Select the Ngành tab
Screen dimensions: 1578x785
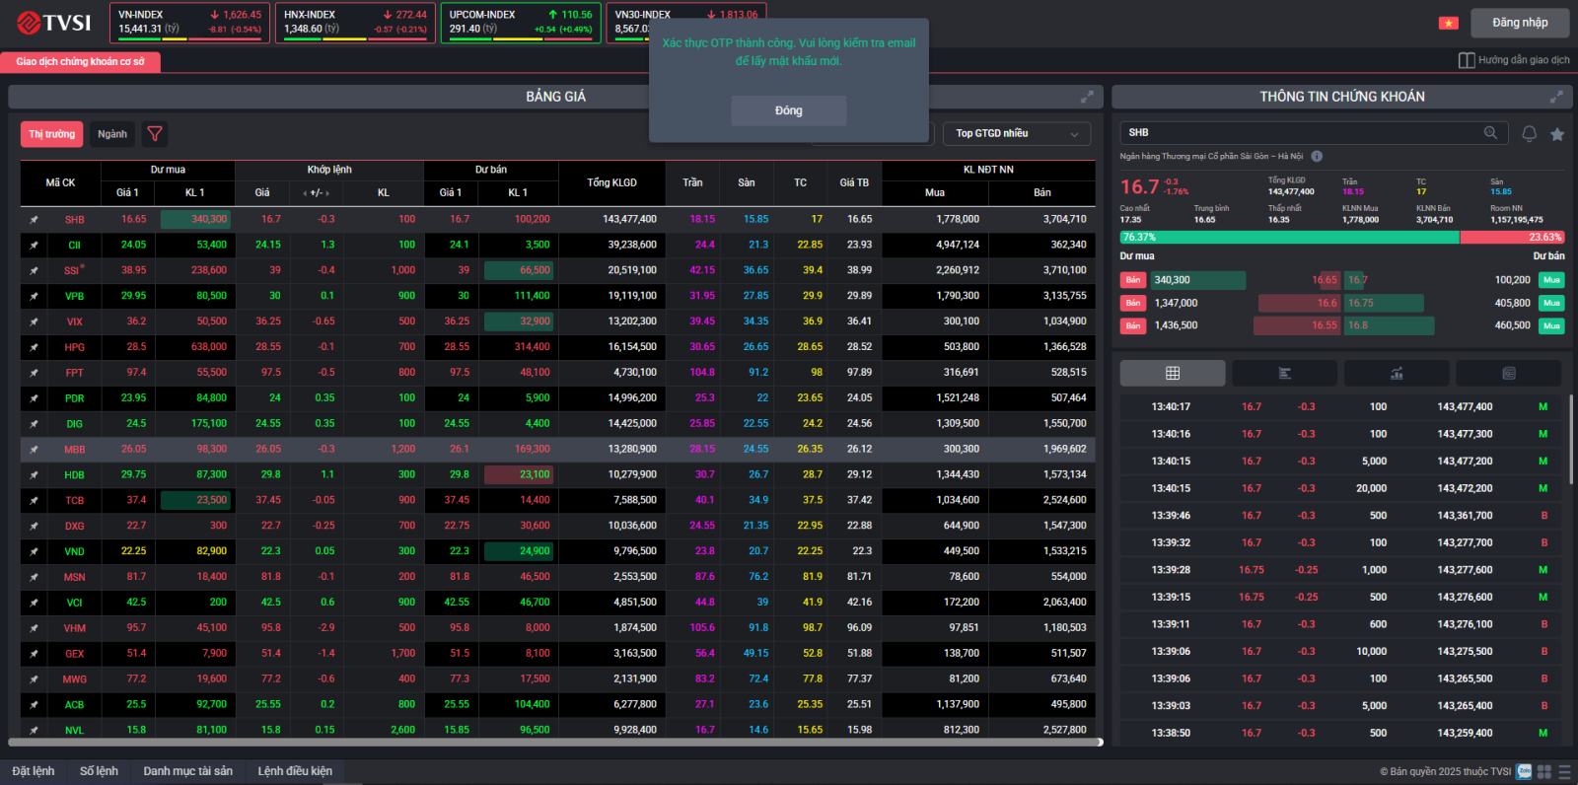click(112, 134)
